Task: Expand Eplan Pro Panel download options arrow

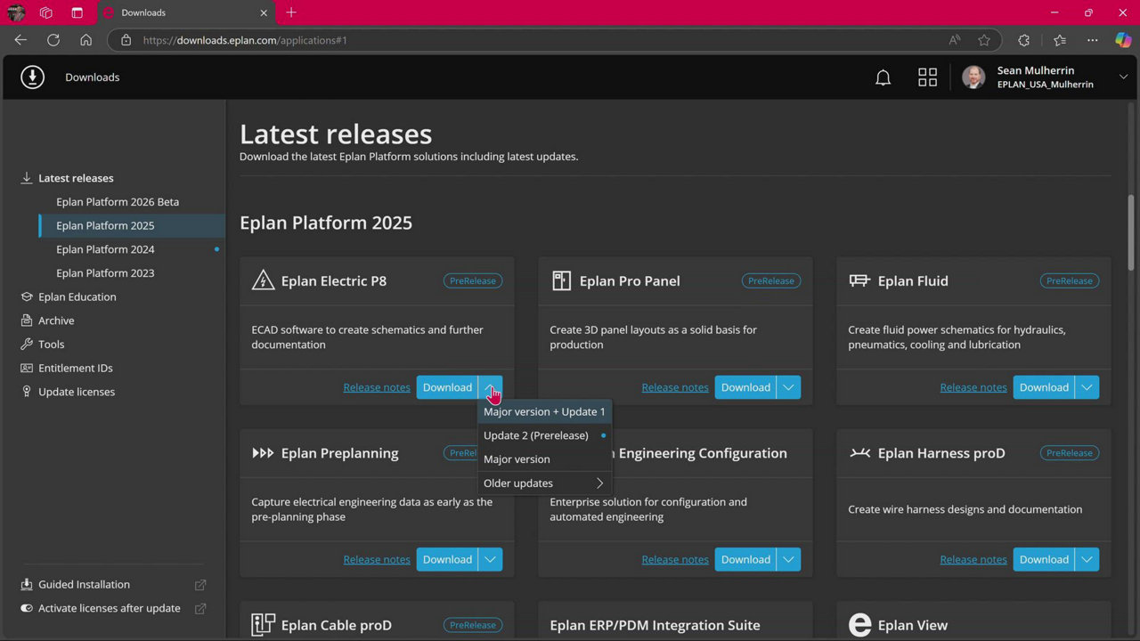Action: pos(788,387)
